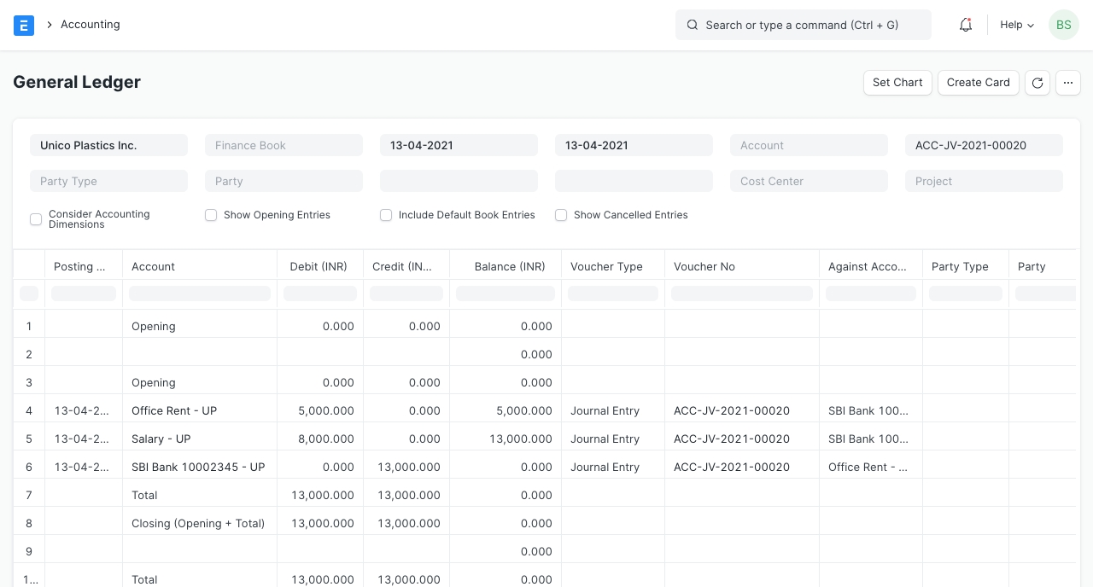Toggle Show Opening Entries checkbox
This screenshot has width=1093, height=587.
click(x=211, y=216)
